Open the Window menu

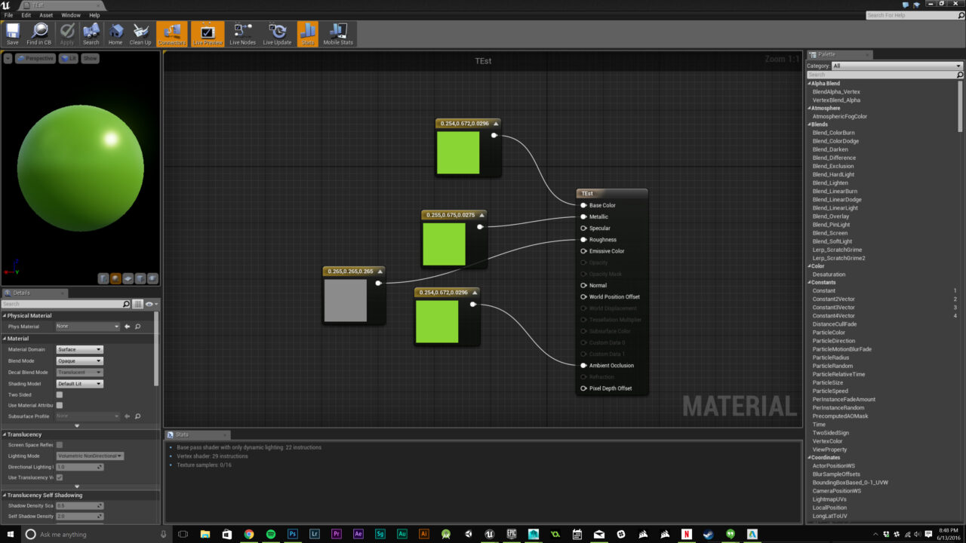(x=70, y=14)
